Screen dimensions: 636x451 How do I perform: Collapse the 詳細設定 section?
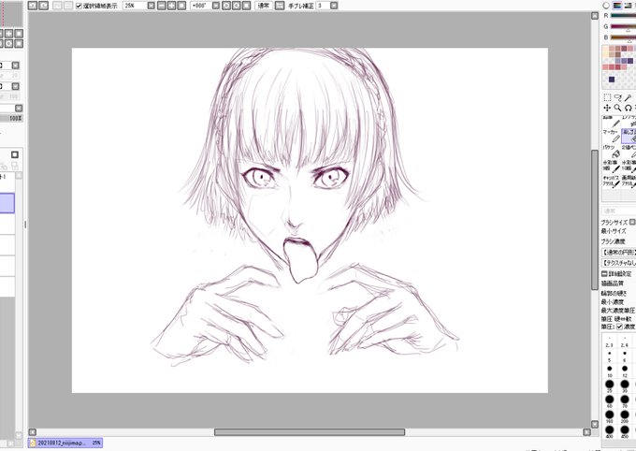point(605,273)
